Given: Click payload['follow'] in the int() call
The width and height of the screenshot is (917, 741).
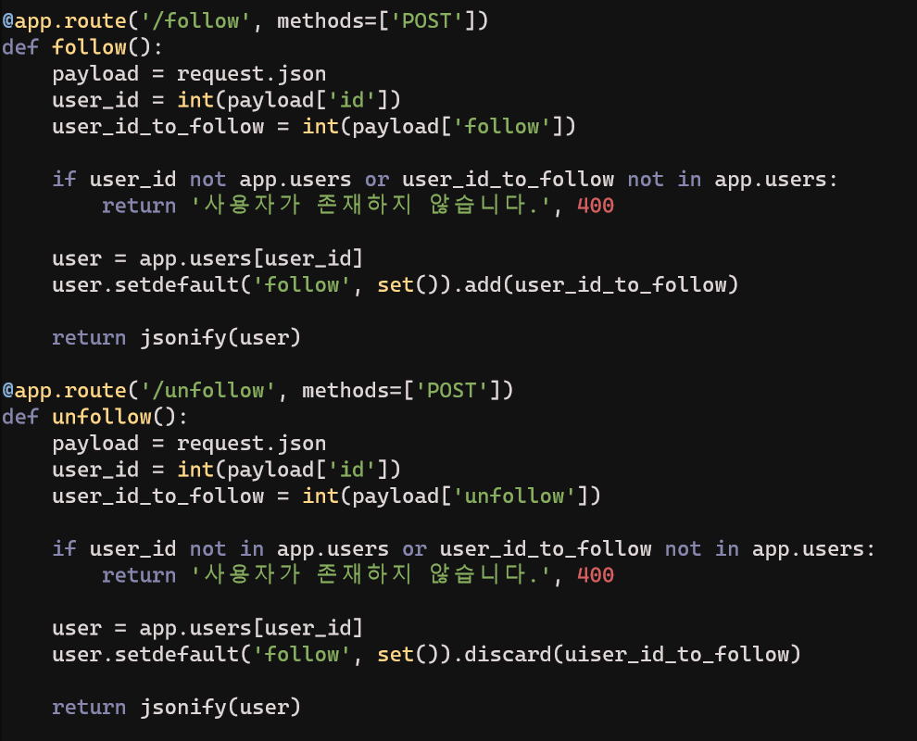Looking at the screenshot, I should pos(458,126).
